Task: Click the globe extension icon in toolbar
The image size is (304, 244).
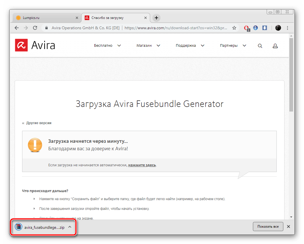Action: [x=255, y=28]
